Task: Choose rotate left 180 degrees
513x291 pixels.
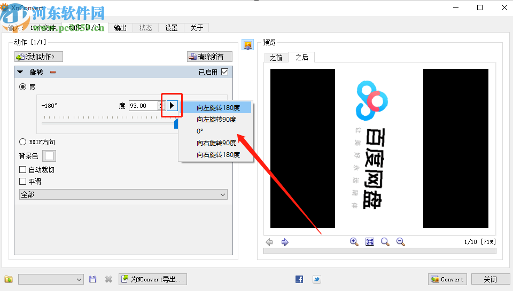Action: (x=216, y=107)
